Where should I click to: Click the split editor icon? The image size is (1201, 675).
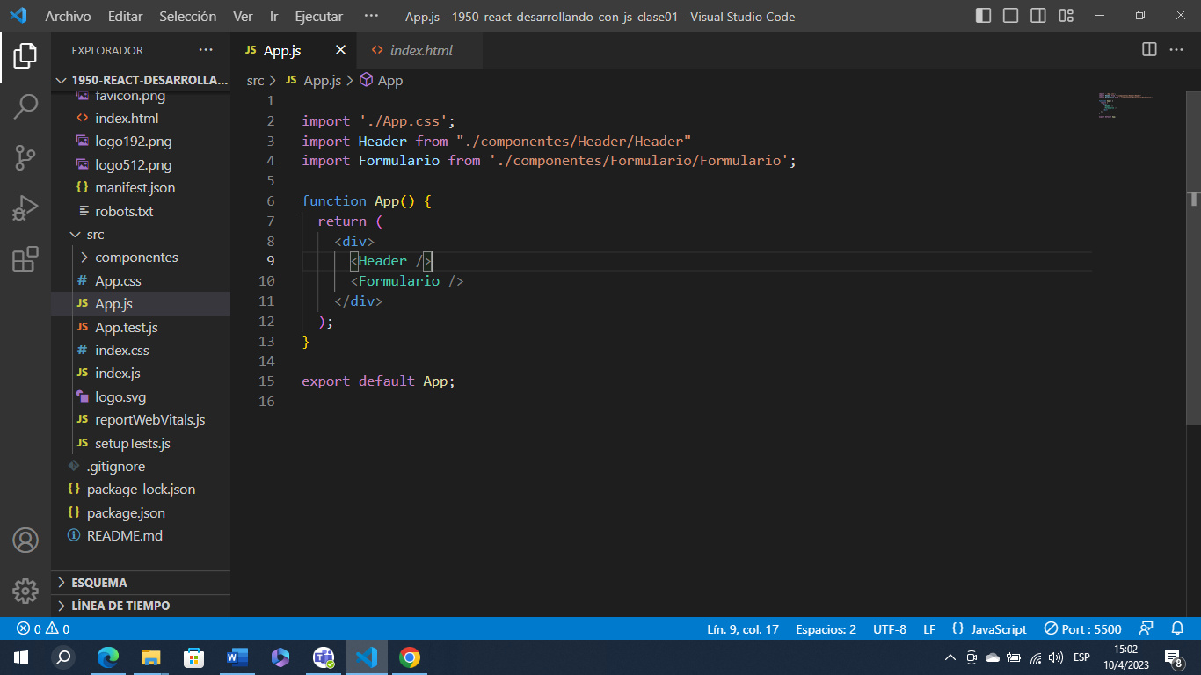click(x=1149, y=50)
